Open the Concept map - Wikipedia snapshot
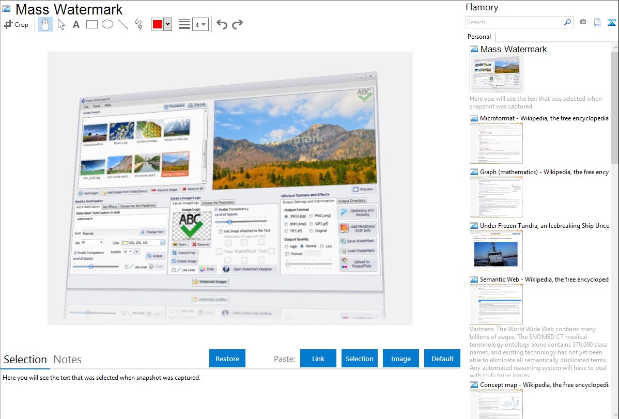The width and height of the screenshot is (619, 419). (x=544, y=384)
